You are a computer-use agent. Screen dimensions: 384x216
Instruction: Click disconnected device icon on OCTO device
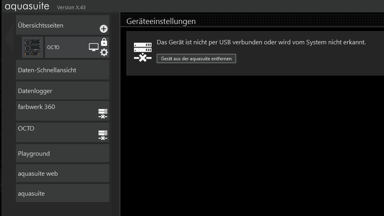(103, 135)
